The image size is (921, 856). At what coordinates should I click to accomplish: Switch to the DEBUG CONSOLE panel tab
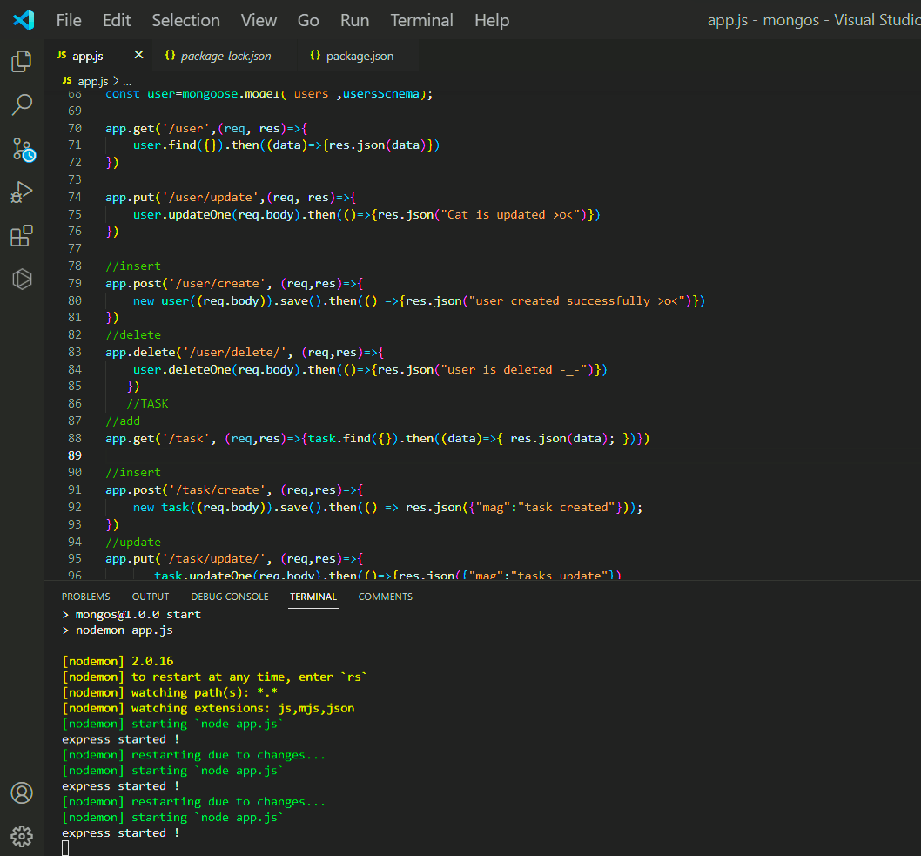click(230, 597)
